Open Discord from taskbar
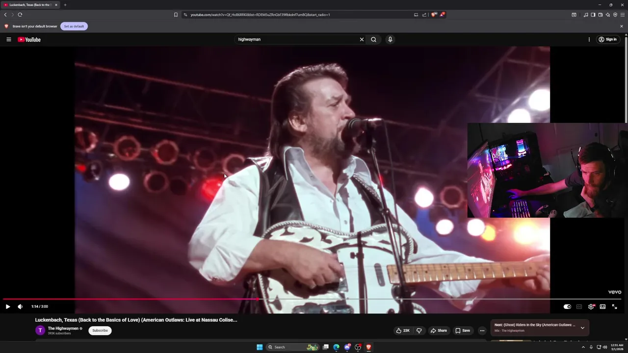The image size is (628, 353). point(347,347)
